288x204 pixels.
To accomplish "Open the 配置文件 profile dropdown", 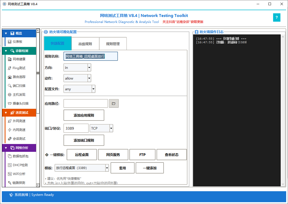I will (x=94, y=89).
